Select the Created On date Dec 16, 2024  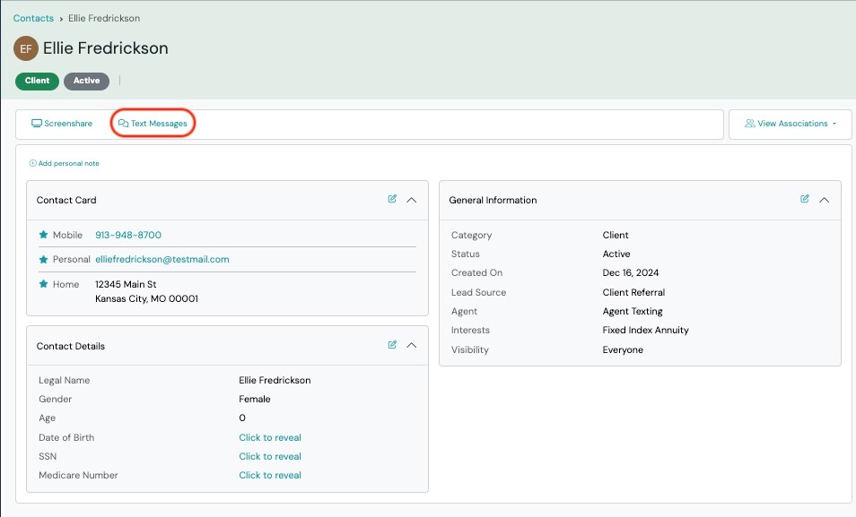[631, 272]
